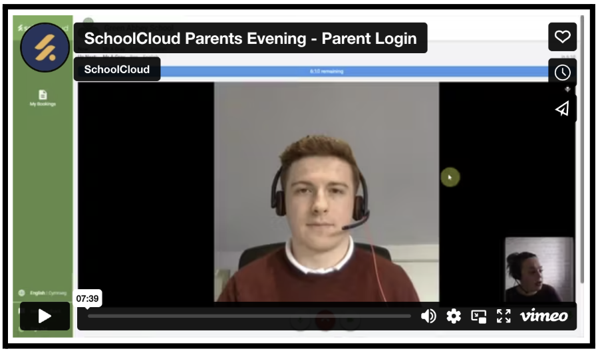Image resolution: width=600 pixels, height=355 pixels.
Task: Click the page vertical scrollbar
Action: [x=582, y=149]
